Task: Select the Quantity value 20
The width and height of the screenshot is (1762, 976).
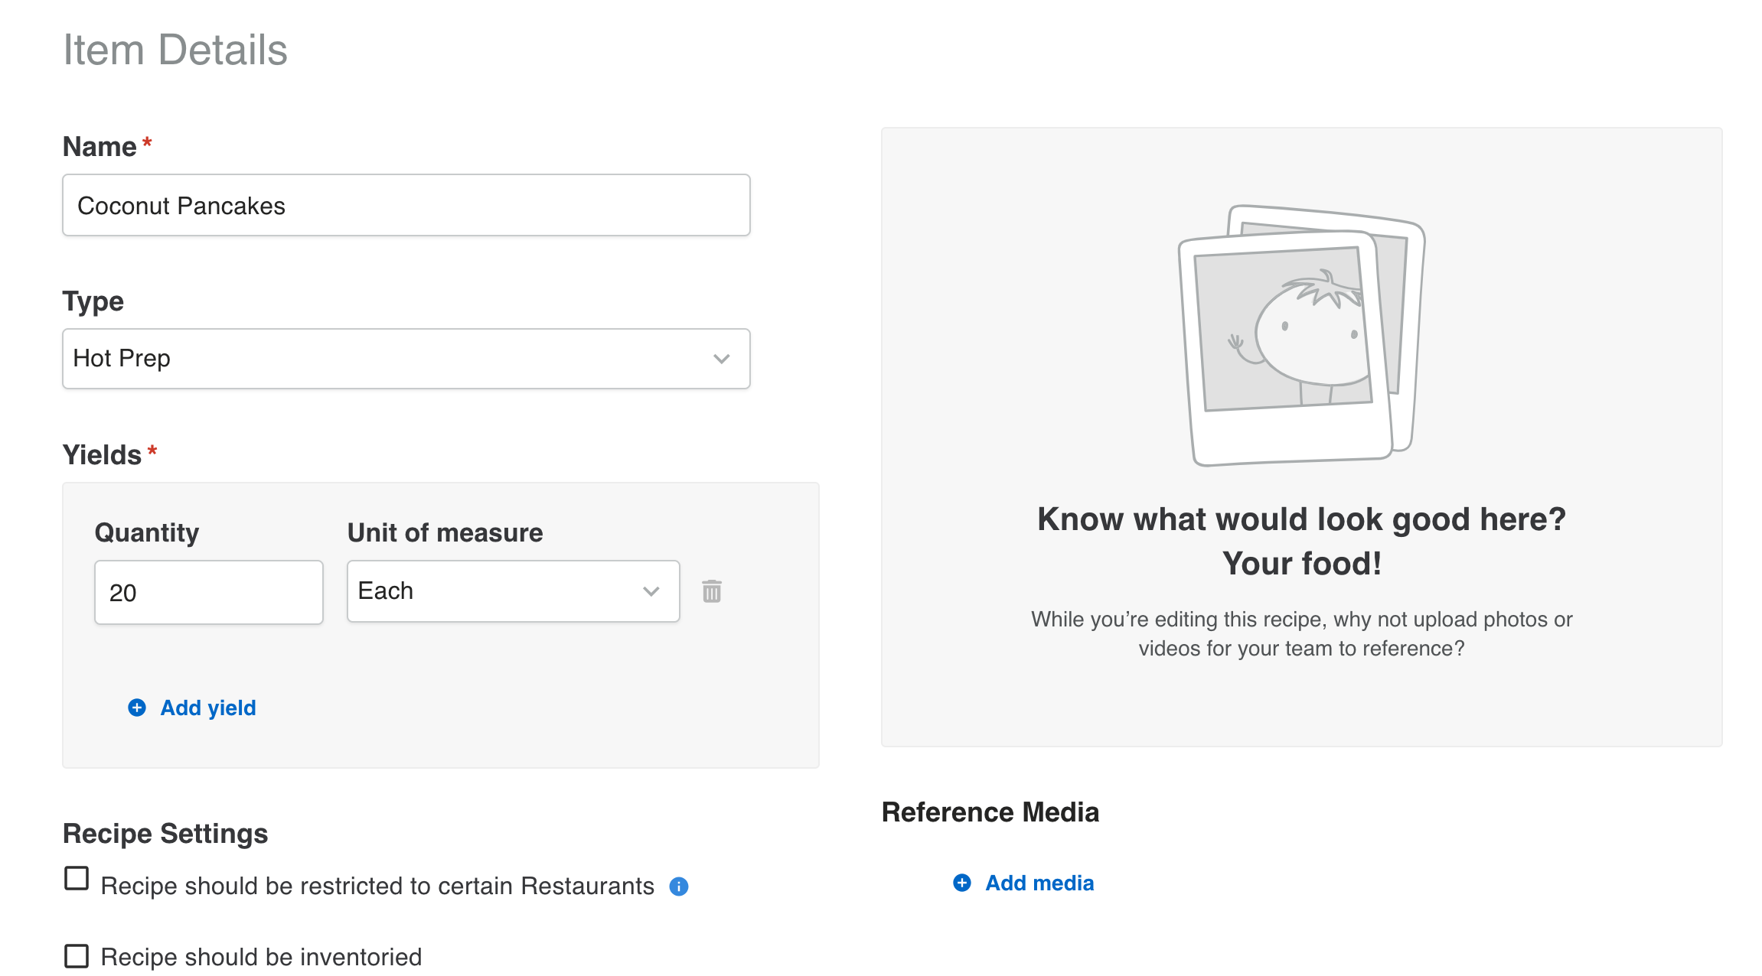Action: [208, 591]
